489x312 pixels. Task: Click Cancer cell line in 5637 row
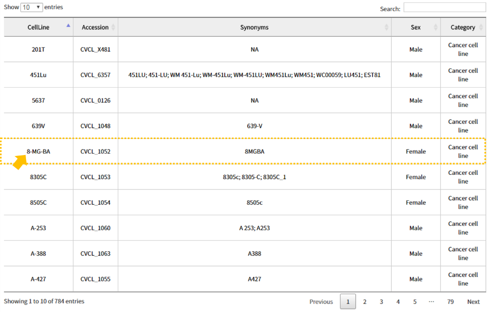coord(463,100)
